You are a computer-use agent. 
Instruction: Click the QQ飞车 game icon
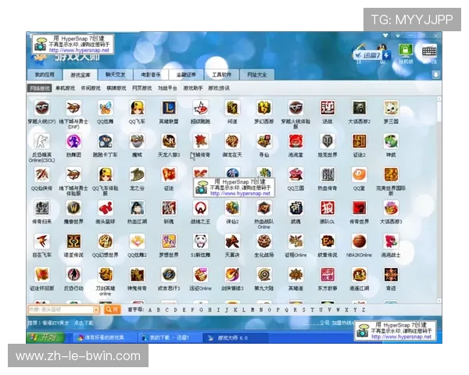[x=137, y=108]
